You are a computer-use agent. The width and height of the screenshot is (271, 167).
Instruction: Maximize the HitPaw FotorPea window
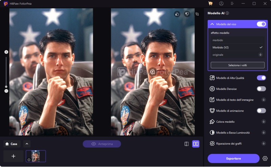(x=254, y=3)
